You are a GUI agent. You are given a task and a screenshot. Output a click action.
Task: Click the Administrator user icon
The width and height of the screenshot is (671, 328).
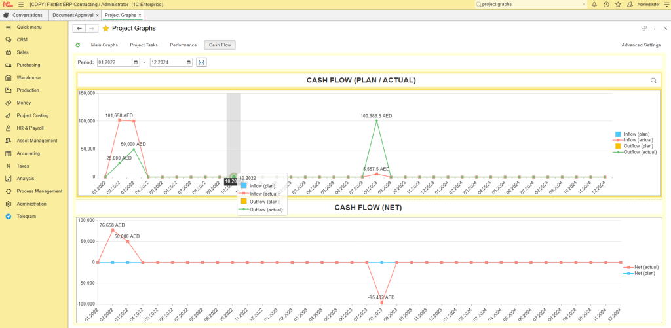[630, 4]
